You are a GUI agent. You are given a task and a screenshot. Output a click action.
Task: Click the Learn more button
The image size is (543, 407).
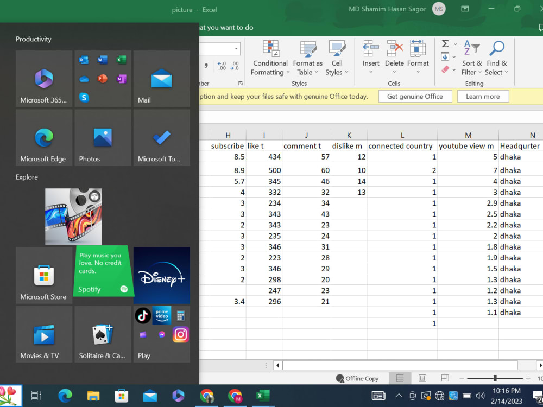(483, 96)
